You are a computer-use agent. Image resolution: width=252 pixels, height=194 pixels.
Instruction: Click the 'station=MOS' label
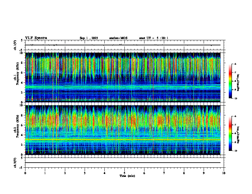pos(118,38)
